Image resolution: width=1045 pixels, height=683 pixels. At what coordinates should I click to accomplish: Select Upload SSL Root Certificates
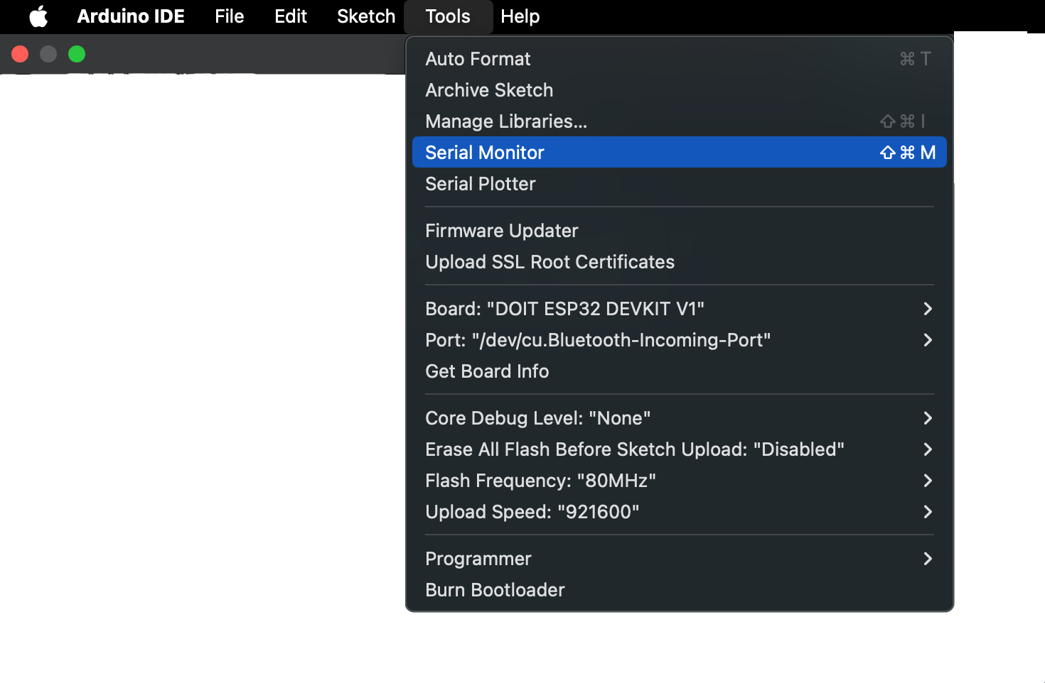679,262
